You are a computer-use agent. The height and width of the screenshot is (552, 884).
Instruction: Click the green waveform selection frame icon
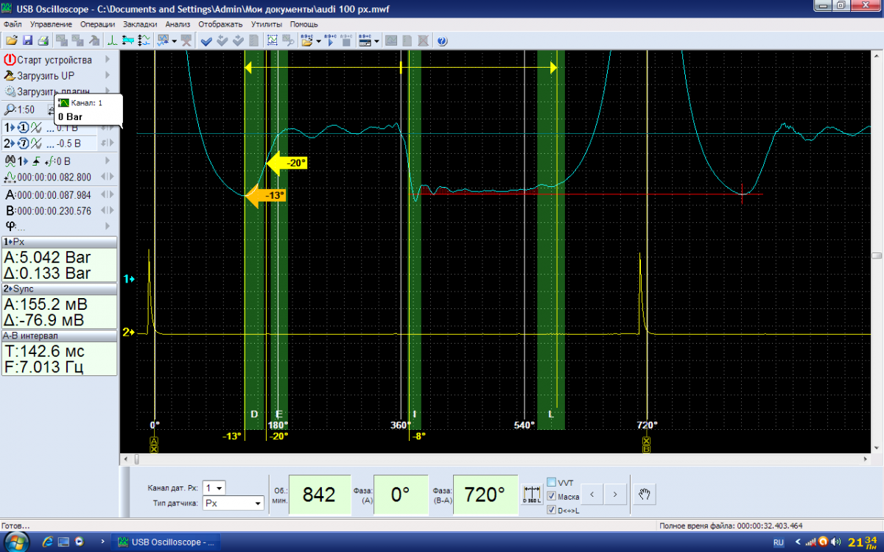coord(273,40)
